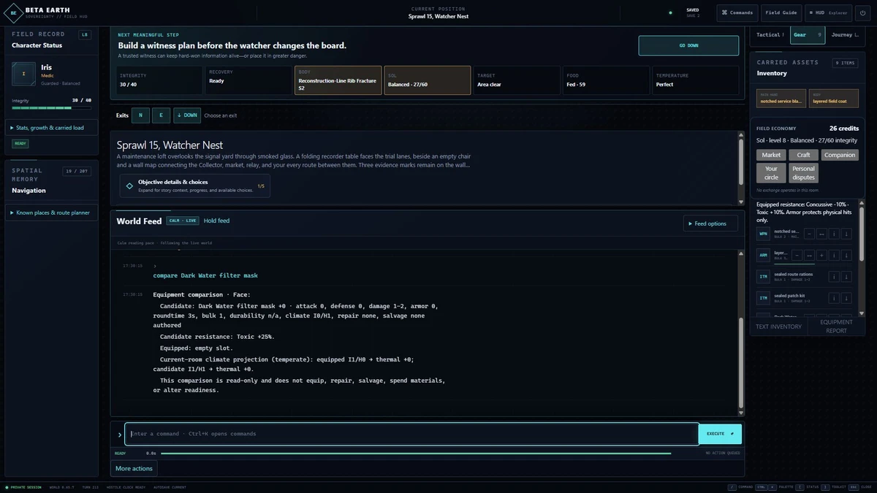The width and height of the screenshot is (877, 493).
Task: Expand Stats, growth & carried load
Action: tap(52, 128)
